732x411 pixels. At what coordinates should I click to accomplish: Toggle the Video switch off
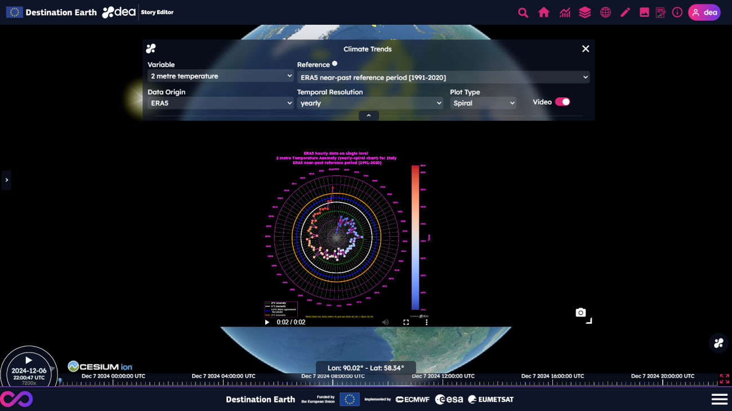pyautogui.click(x=563, y=102)
